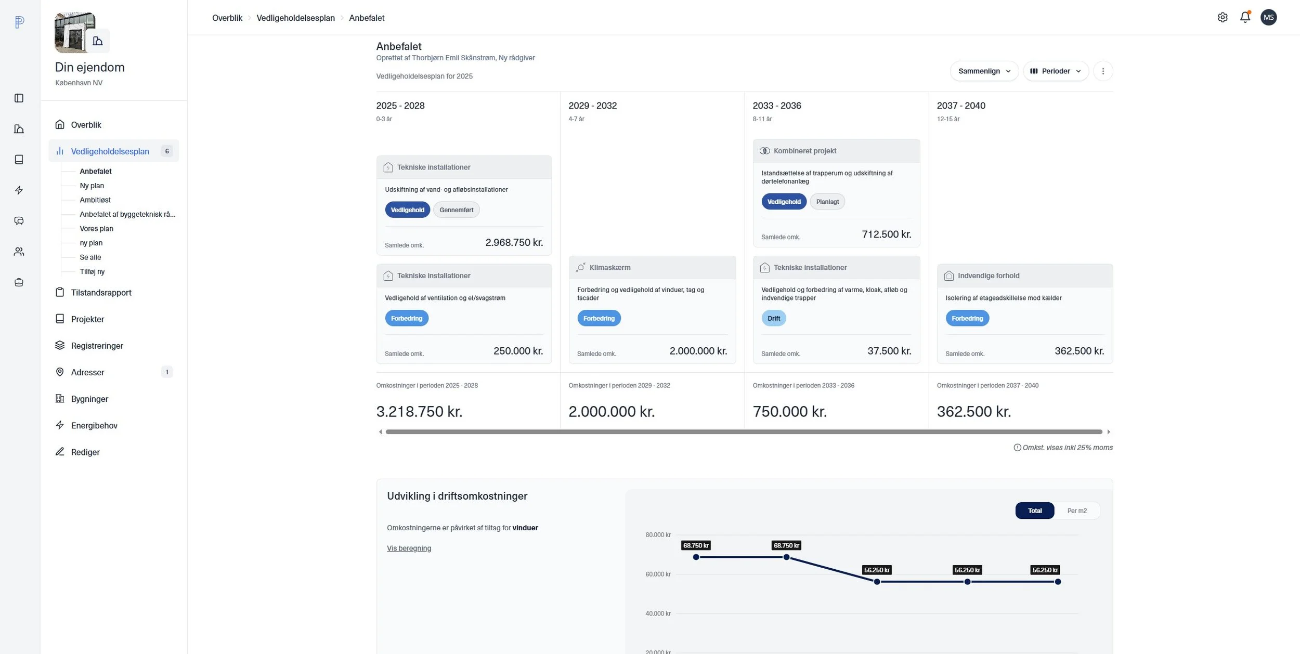Click the MS user avatar
Screen dimensions: 1300x654
tap(1268, 17)
